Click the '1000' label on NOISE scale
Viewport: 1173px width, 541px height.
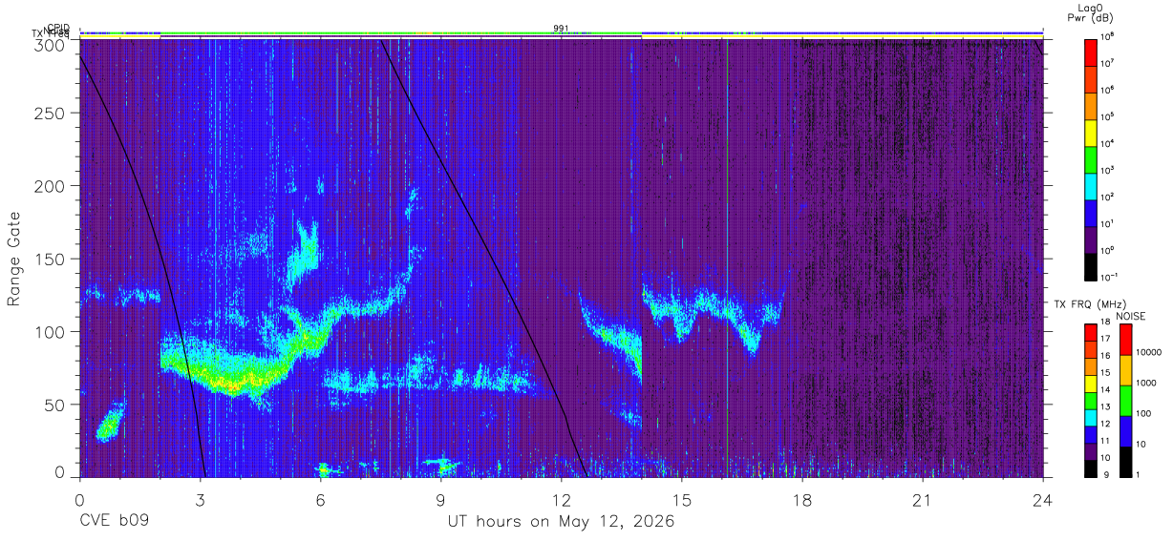click(x=1146, y=383)
